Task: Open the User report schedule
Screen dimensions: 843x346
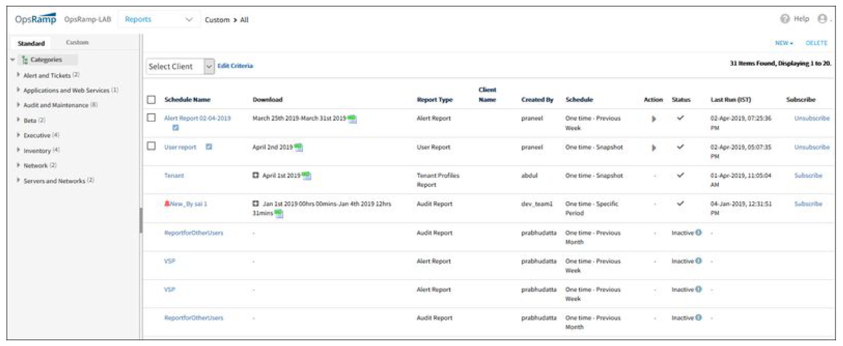Action: click(180, 147)
